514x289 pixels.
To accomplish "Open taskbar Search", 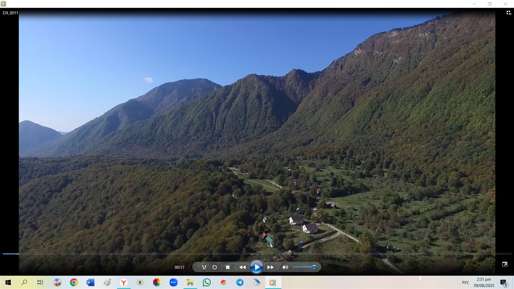I will (24, 282).
